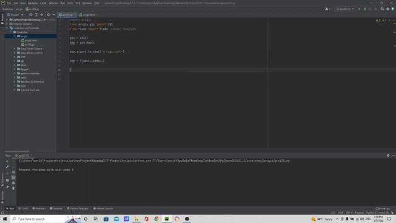Image resolution: width=396 pixels, height=223 pixels.
Task: Clear console with the trash icon
Action: tap(14, 188)
